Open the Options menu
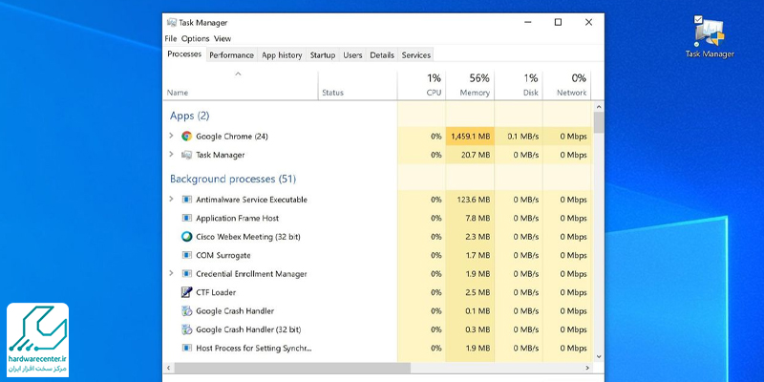The height and width of the screenshot is (382, 764). tap(195, 38)
